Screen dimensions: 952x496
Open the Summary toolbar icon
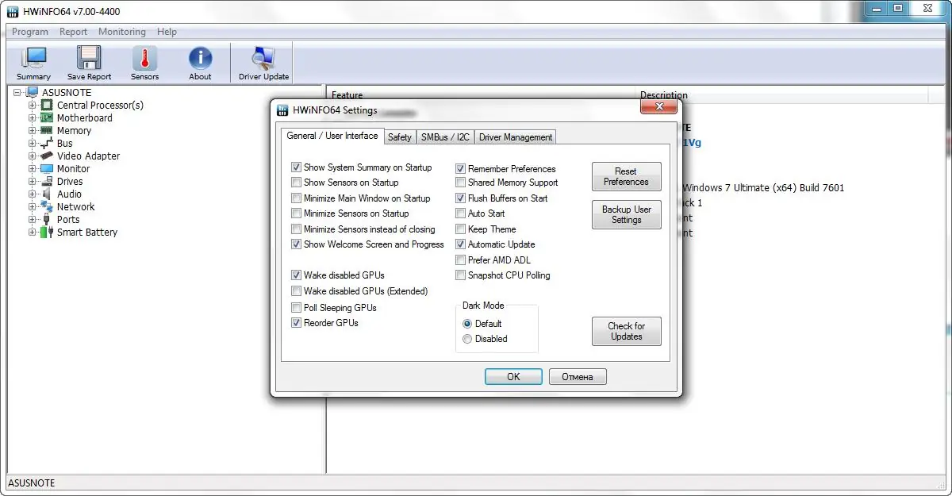pos(33,59)
